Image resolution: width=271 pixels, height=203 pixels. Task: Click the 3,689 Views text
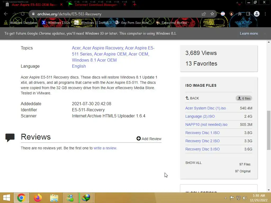[x=201, y=53]
